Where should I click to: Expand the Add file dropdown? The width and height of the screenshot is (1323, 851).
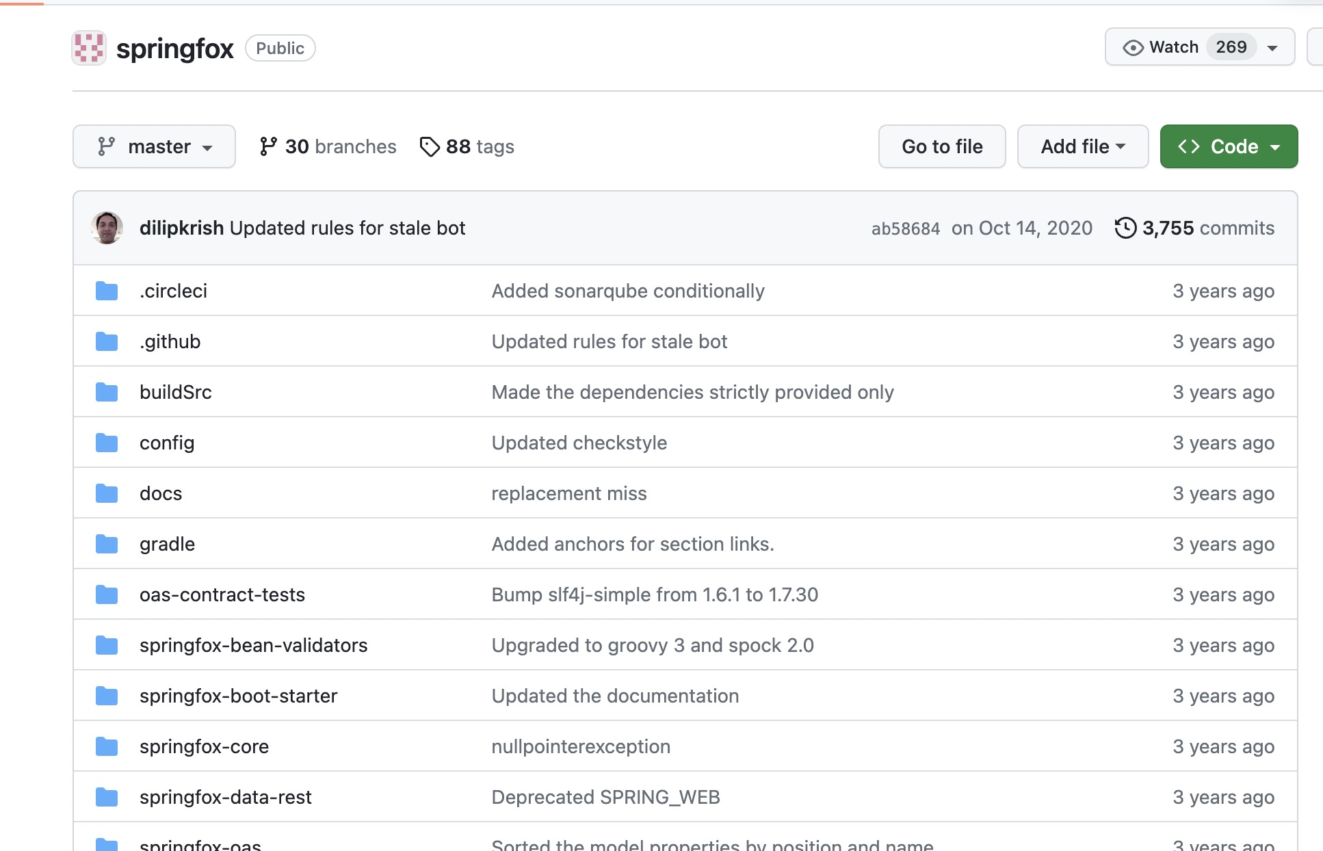1082,146
